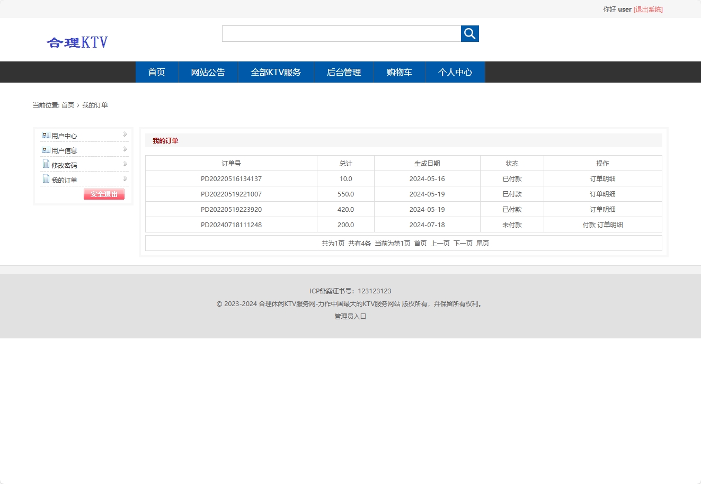
Task: Click 管理员入口 in the footer
Action: pyautogui.click(x=350, y=316)
